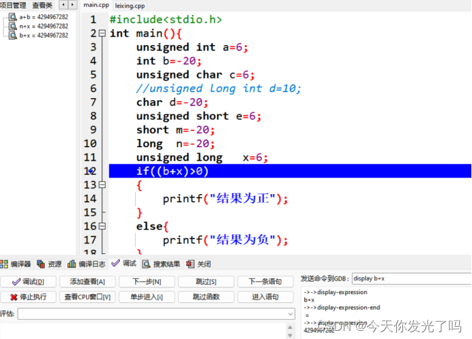This screenshot has height=339, width=472.
Task: Click the breakpoint arrow marker on line 12
Action: click(x=91, y=171)
